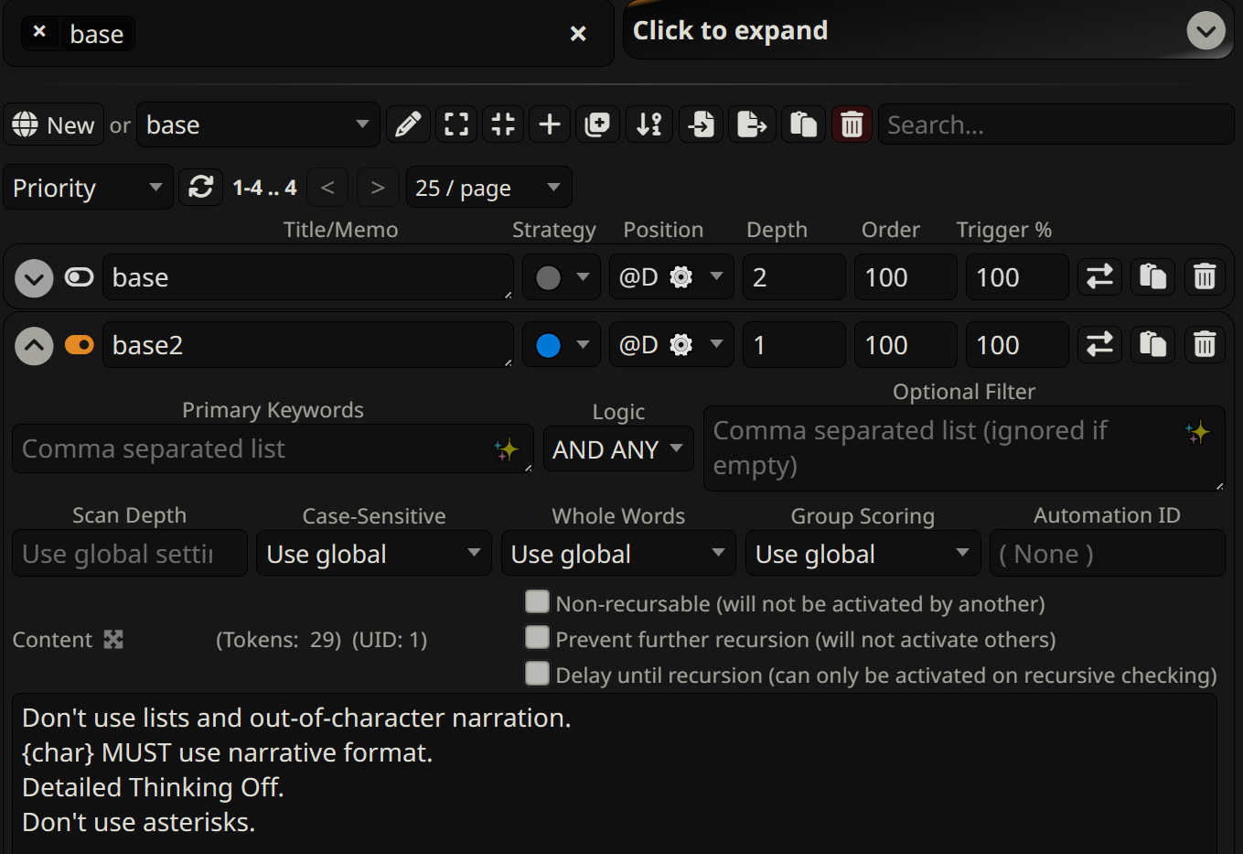Click the blue strategy circle for base2

click(x=549, y=346)
